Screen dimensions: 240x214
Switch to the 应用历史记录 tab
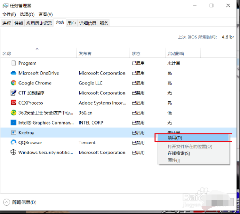pos(39,23)
